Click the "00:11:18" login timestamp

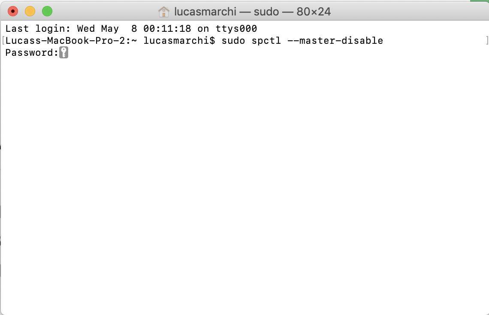tap(167, 29)
